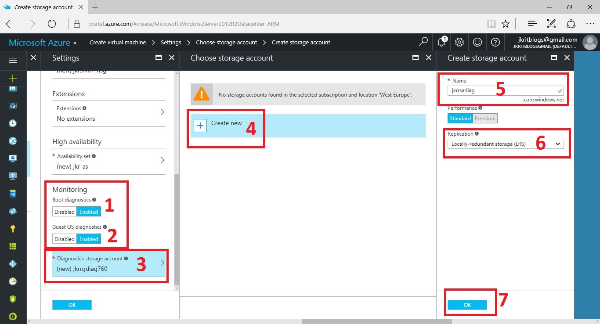Open All resources cube icon in sidebar
The image size is (600, 324).
click(13, 106)
